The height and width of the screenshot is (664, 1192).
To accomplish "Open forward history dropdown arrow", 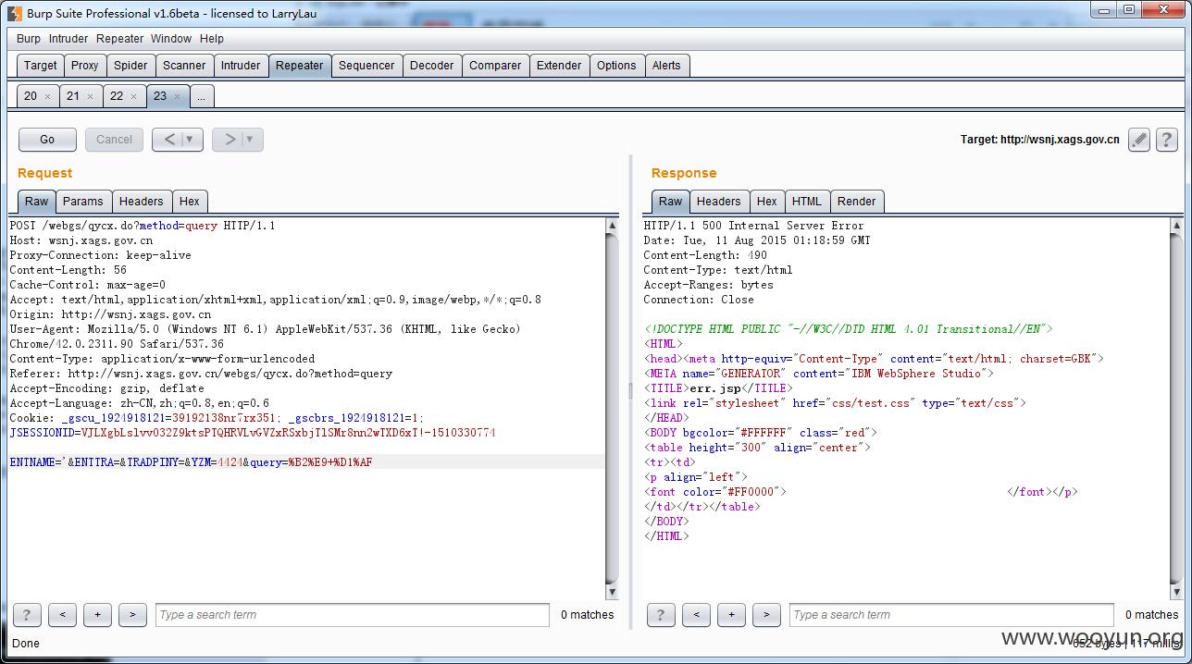I will pyautogui.click(x=252, y=140).
